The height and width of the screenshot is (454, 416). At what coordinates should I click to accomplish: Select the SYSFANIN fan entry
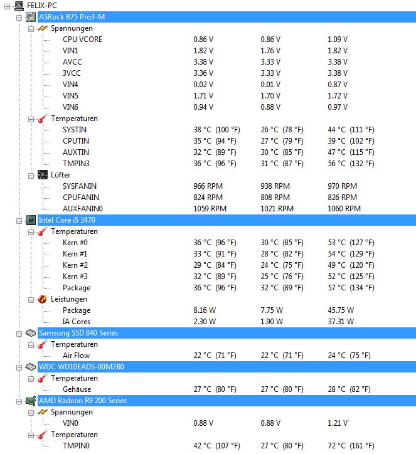80,186
